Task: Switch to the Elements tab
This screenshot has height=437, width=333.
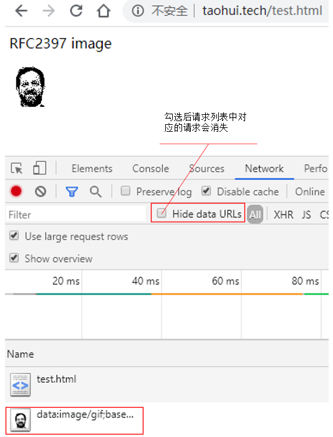Action: click(x=92, y=169)
